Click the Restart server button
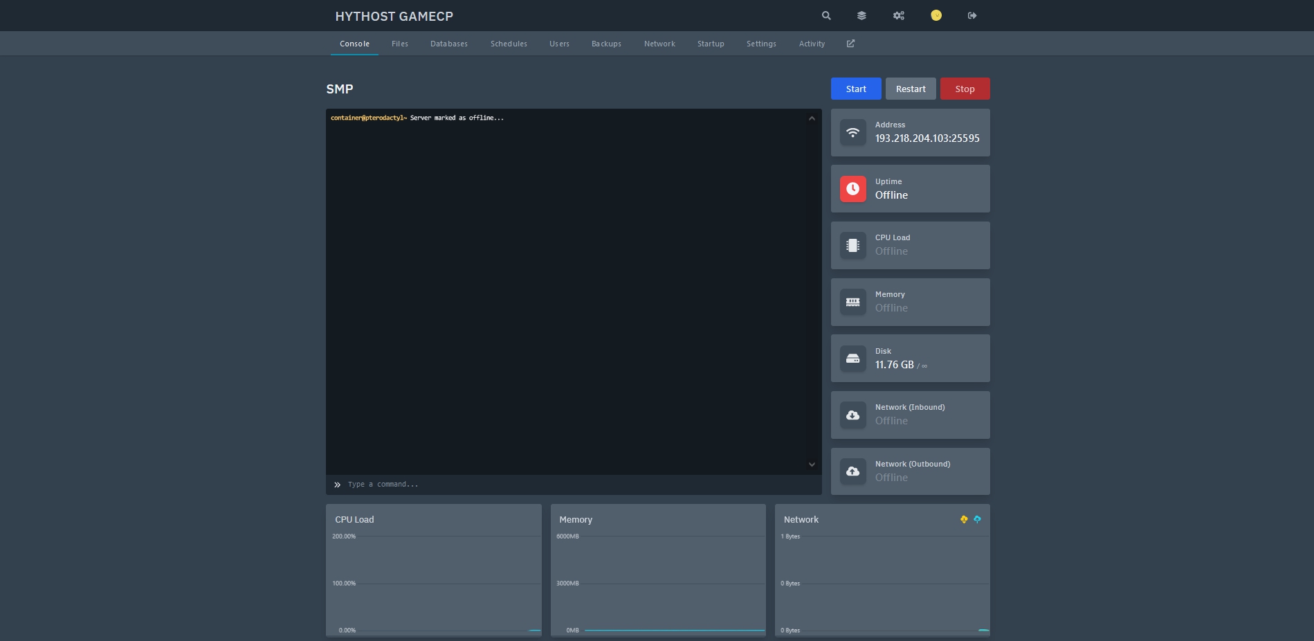Screen dimensions: 1314x641 pos(911,89)
